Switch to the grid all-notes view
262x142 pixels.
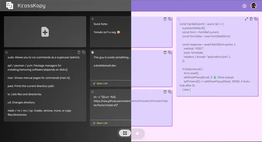pyautogui.click(x=125, y=133)
